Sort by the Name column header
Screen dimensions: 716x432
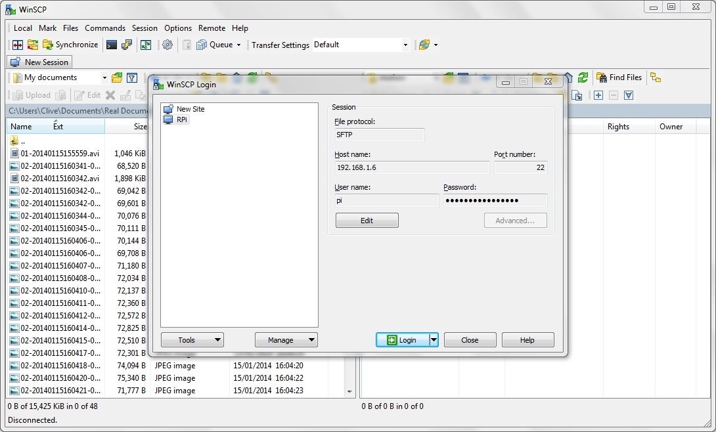click(21, 127)
